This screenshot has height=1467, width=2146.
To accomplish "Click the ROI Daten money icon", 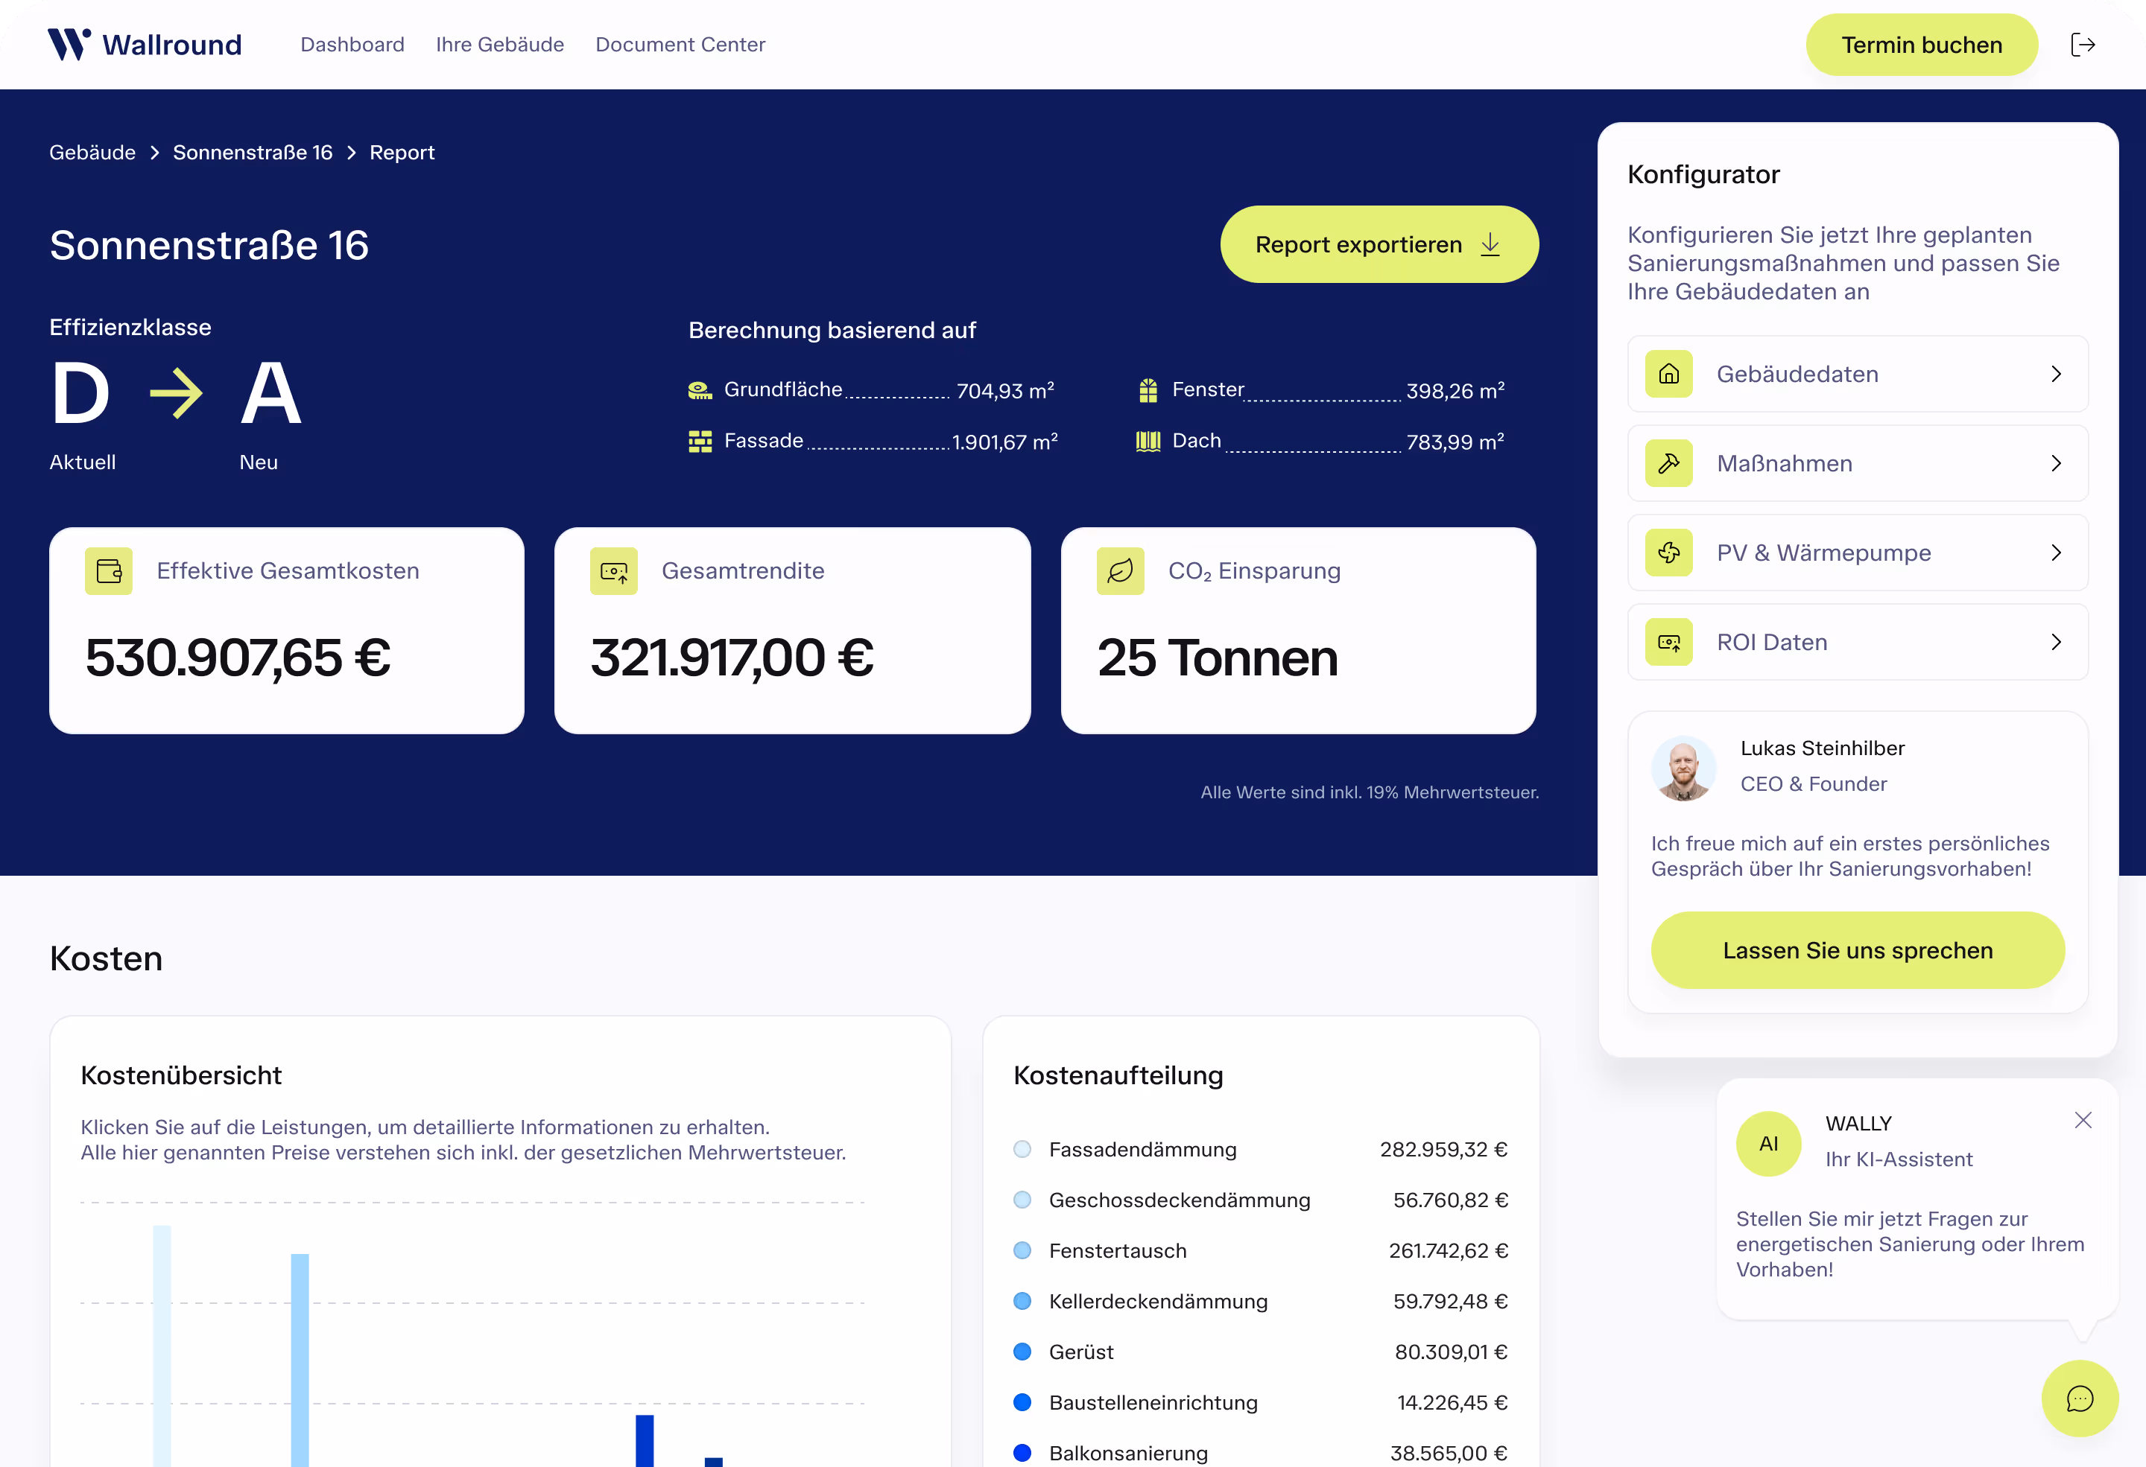I will (1668, 642).
